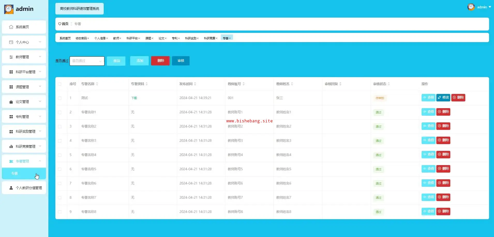Close the active 专著 tab with its X

coord(230,38)
